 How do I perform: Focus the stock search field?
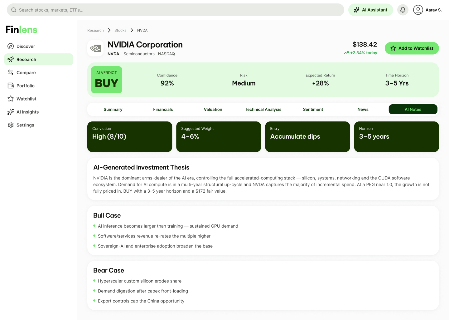(176, 10)
